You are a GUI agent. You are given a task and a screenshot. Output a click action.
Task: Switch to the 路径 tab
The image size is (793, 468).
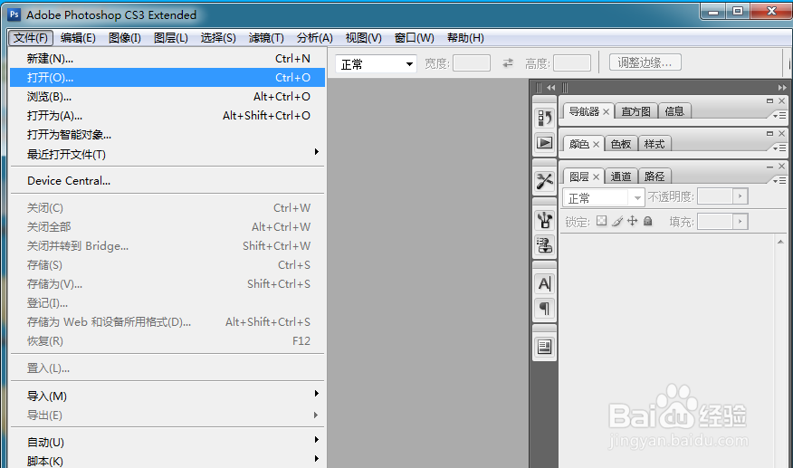[654, 177]
